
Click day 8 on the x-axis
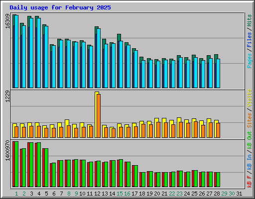pyautogui.click(x=69, y=194)
